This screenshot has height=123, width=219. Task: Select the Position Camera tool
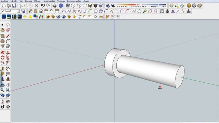tap(2, 102)
